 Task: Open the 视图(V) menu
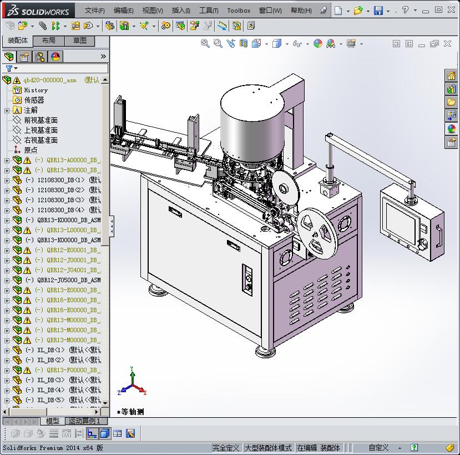point(153,11)
